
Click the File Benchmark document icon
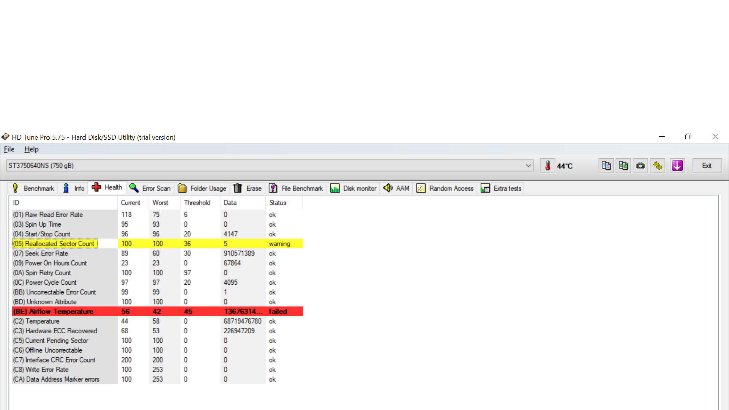coord(273,188)
